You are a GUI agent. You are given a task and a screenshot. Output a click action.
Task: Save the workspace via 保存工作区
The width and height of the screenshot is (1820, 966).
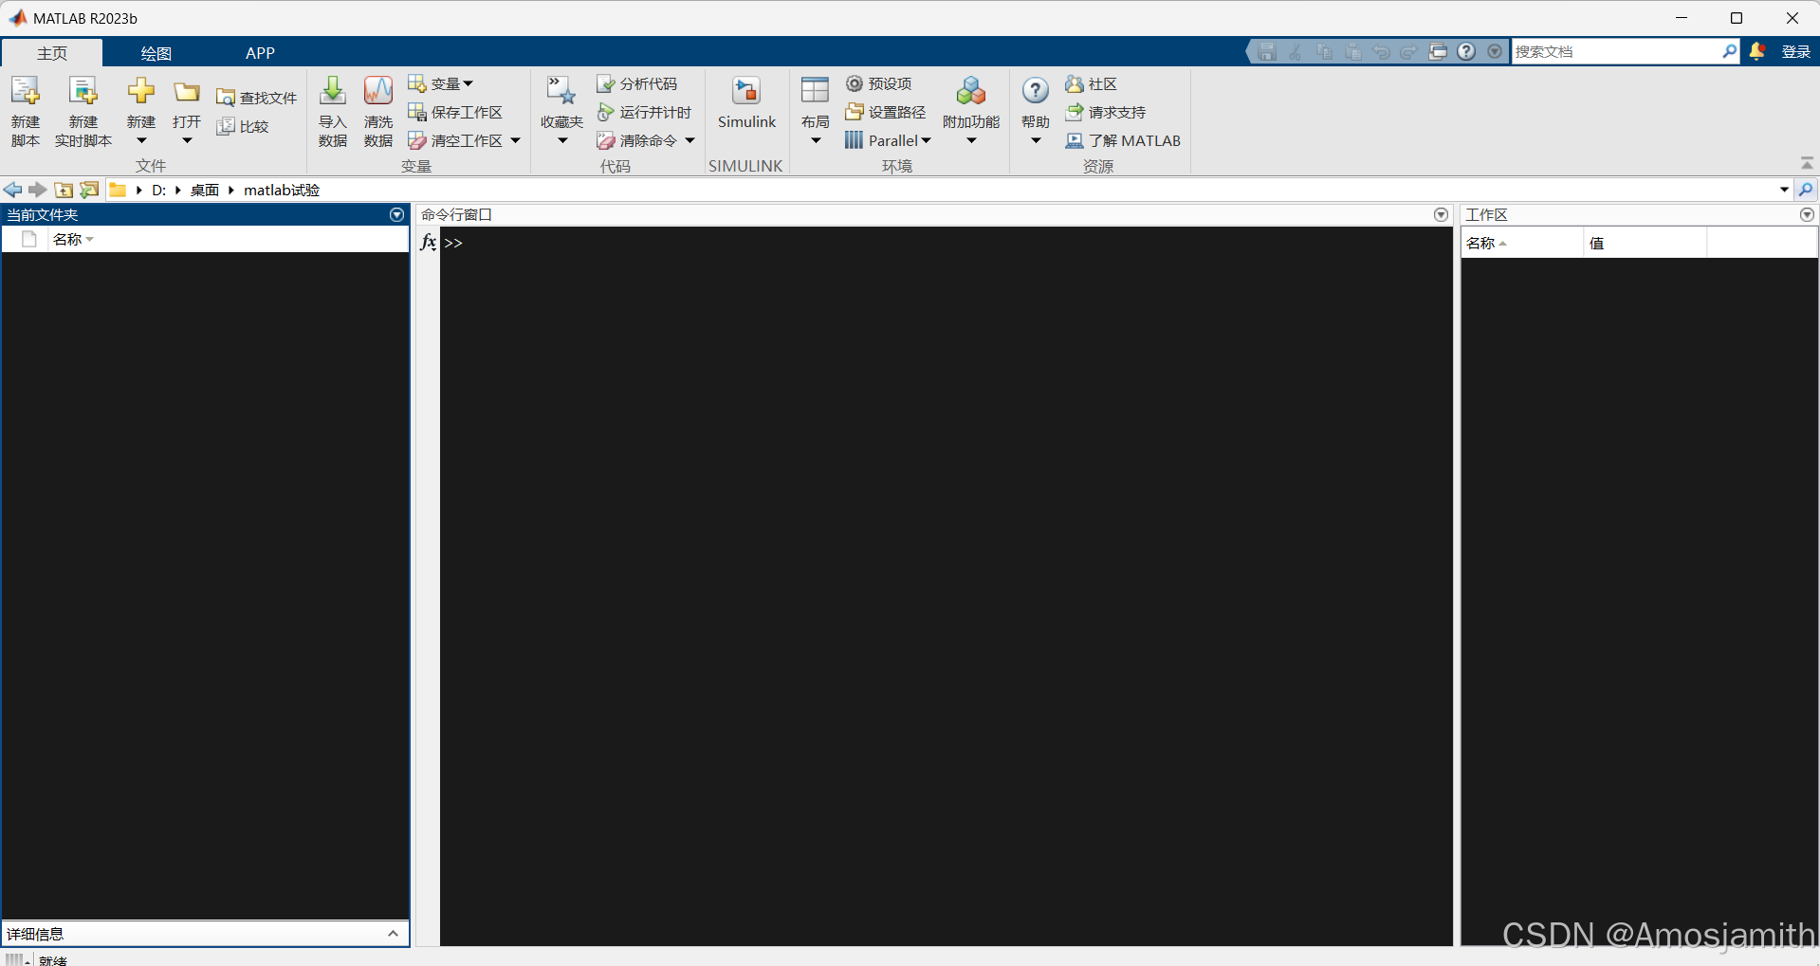pos(455,112)
